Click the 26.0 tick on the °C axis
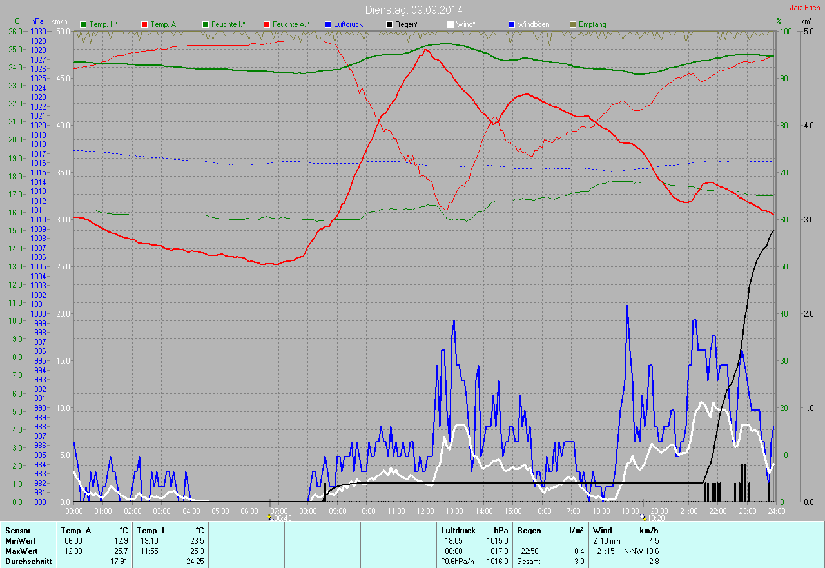Screen dimensions: 825x568 (14, 31)
